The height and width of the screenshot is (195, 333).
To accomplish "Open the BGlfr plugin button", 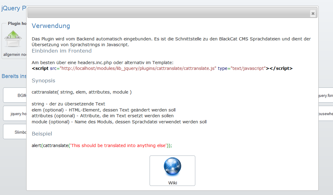I will [x=15, y=95].
